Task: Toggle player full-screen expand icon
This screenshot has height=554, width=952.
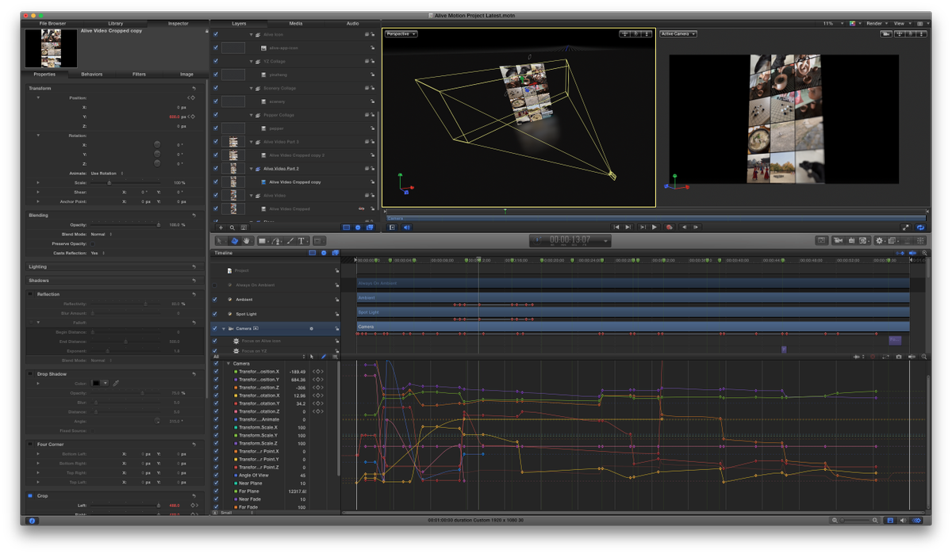Action: [907, 227]
